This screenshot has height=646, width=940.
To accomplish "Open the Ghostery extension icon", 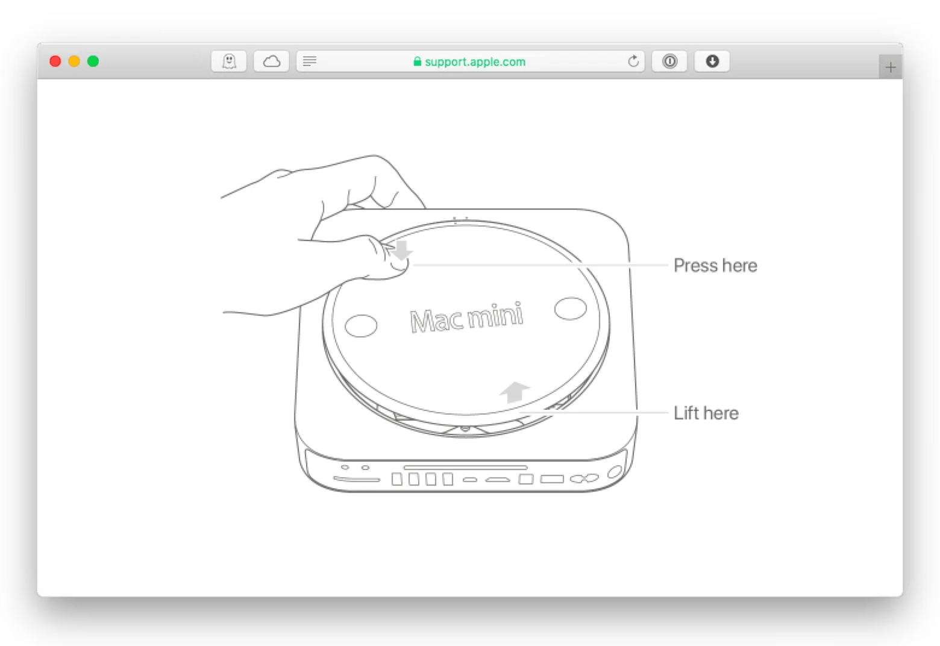I will pos(229,61).
